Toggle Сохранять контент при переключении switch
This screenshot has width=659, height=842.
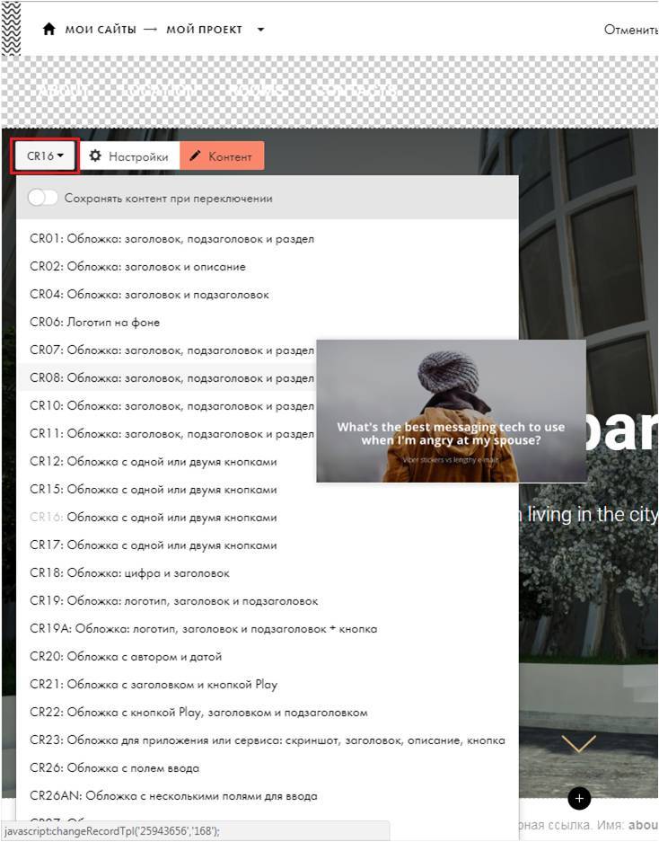[x=42, y=198]
